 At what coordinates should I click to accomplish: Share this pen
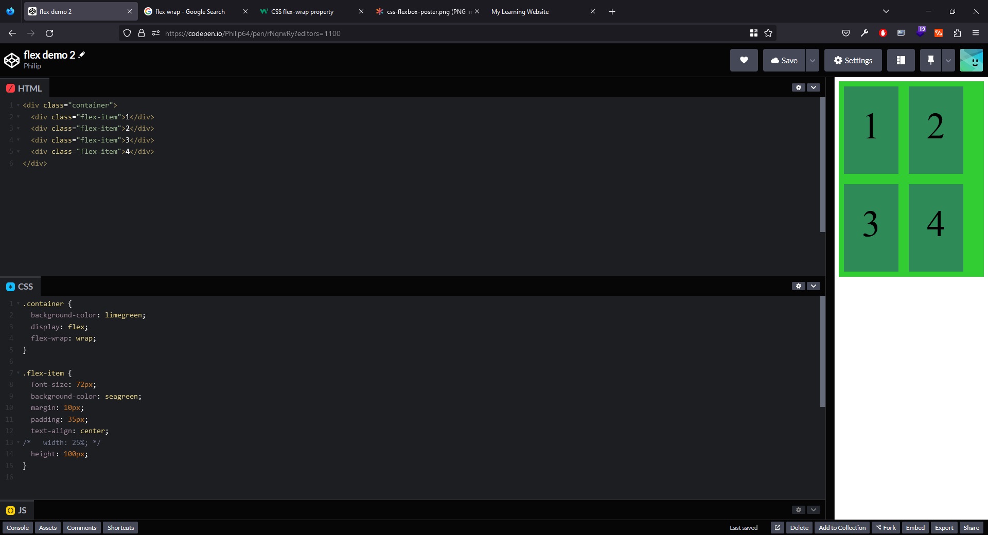pos(971,528)
